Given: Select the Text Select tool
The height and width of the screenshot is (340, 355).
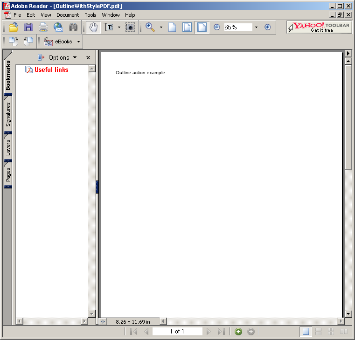Looking at the screenshot, I should (x=108, y=27).
